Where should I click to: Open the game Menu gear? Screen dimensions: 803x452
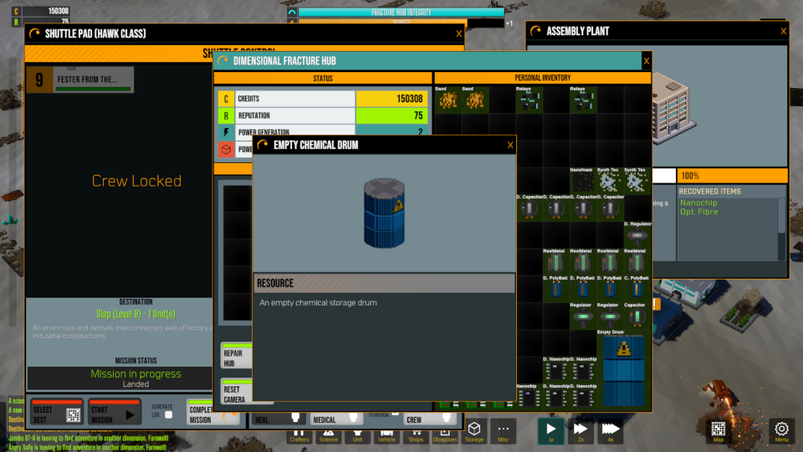[x=781, y=430]
